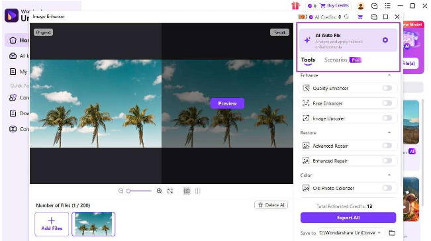
Task: Open the hamburger list menu icon
Action: click(387, 5)
